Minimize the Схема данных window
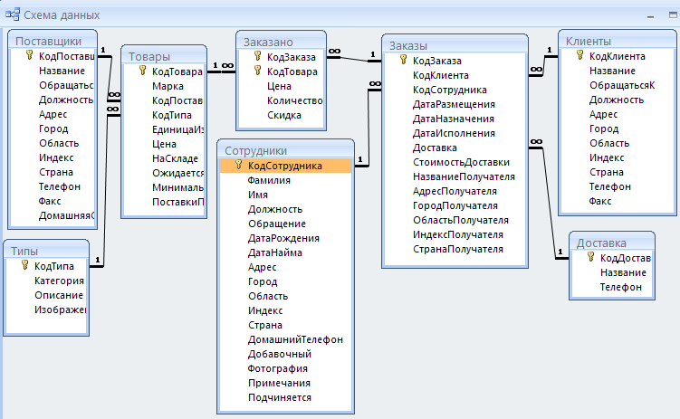This screenshot has height=419, width=680. point(650,16)
